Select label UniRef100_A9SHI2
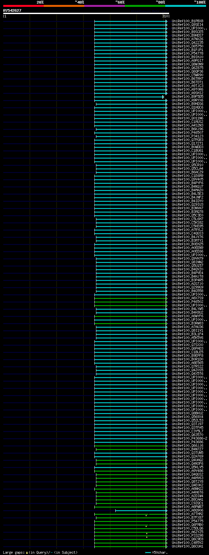 (187, 93)
